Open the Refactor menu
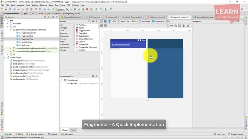This screenshot has height=139, width=248. click(x=44, y=5)
